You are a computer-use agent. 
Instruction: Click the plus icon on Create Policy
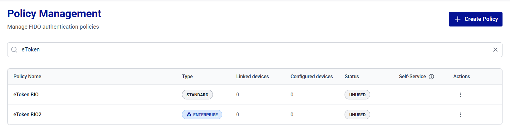[x=458, y=19]
